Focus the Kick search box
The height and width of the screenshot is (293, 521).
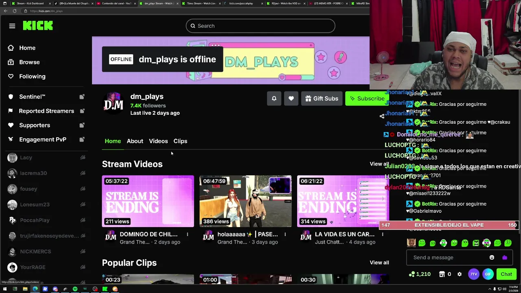[260, 26]
